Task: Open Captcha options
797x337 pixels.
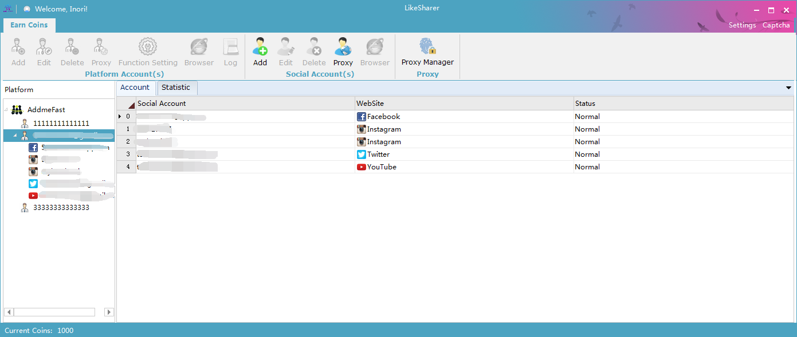Action: (x=776, y=25)
